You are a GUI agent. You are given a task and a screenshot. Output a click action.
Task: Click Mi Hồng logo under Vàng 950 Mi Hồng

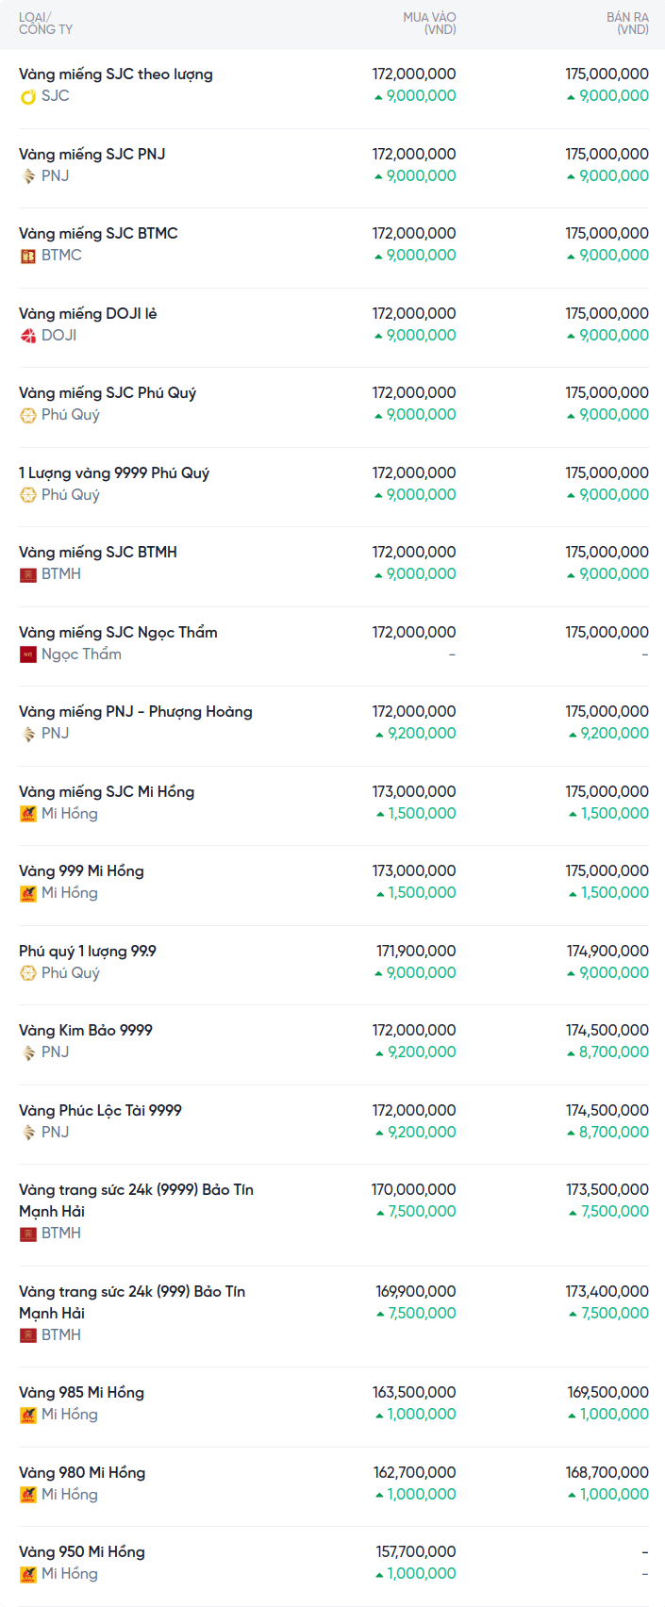(28, 1574)
